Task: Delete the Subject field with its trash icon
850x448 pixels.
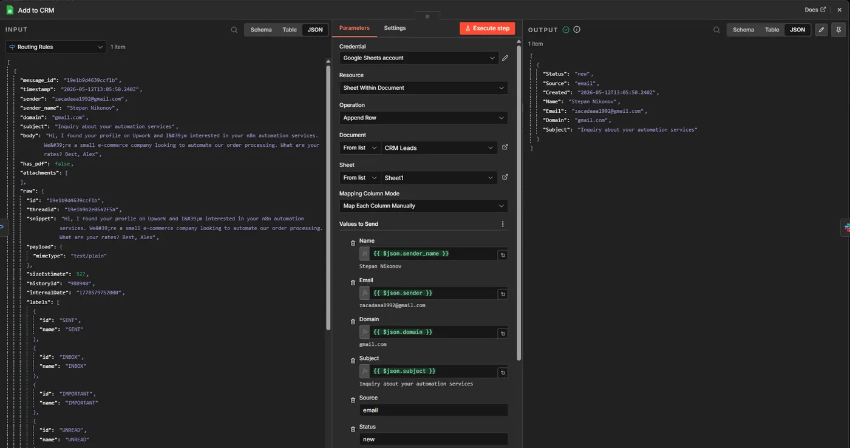Action: [353, 361]
